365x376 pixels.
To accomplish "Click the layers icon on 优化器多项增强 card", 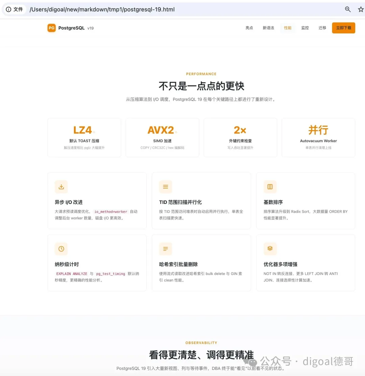I will pos(270,249).
